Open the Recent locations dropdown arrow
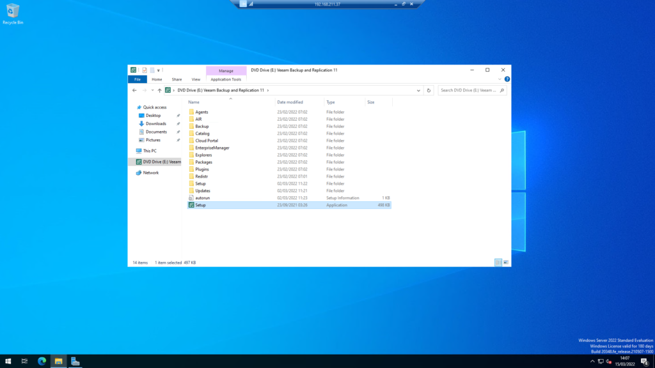655x368 pixels. click(x=152, y=90)
